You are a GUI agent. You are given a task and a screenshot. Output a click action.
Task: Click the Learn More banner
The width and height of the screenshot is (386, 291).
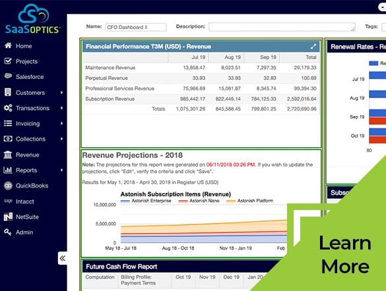[344, 254]
